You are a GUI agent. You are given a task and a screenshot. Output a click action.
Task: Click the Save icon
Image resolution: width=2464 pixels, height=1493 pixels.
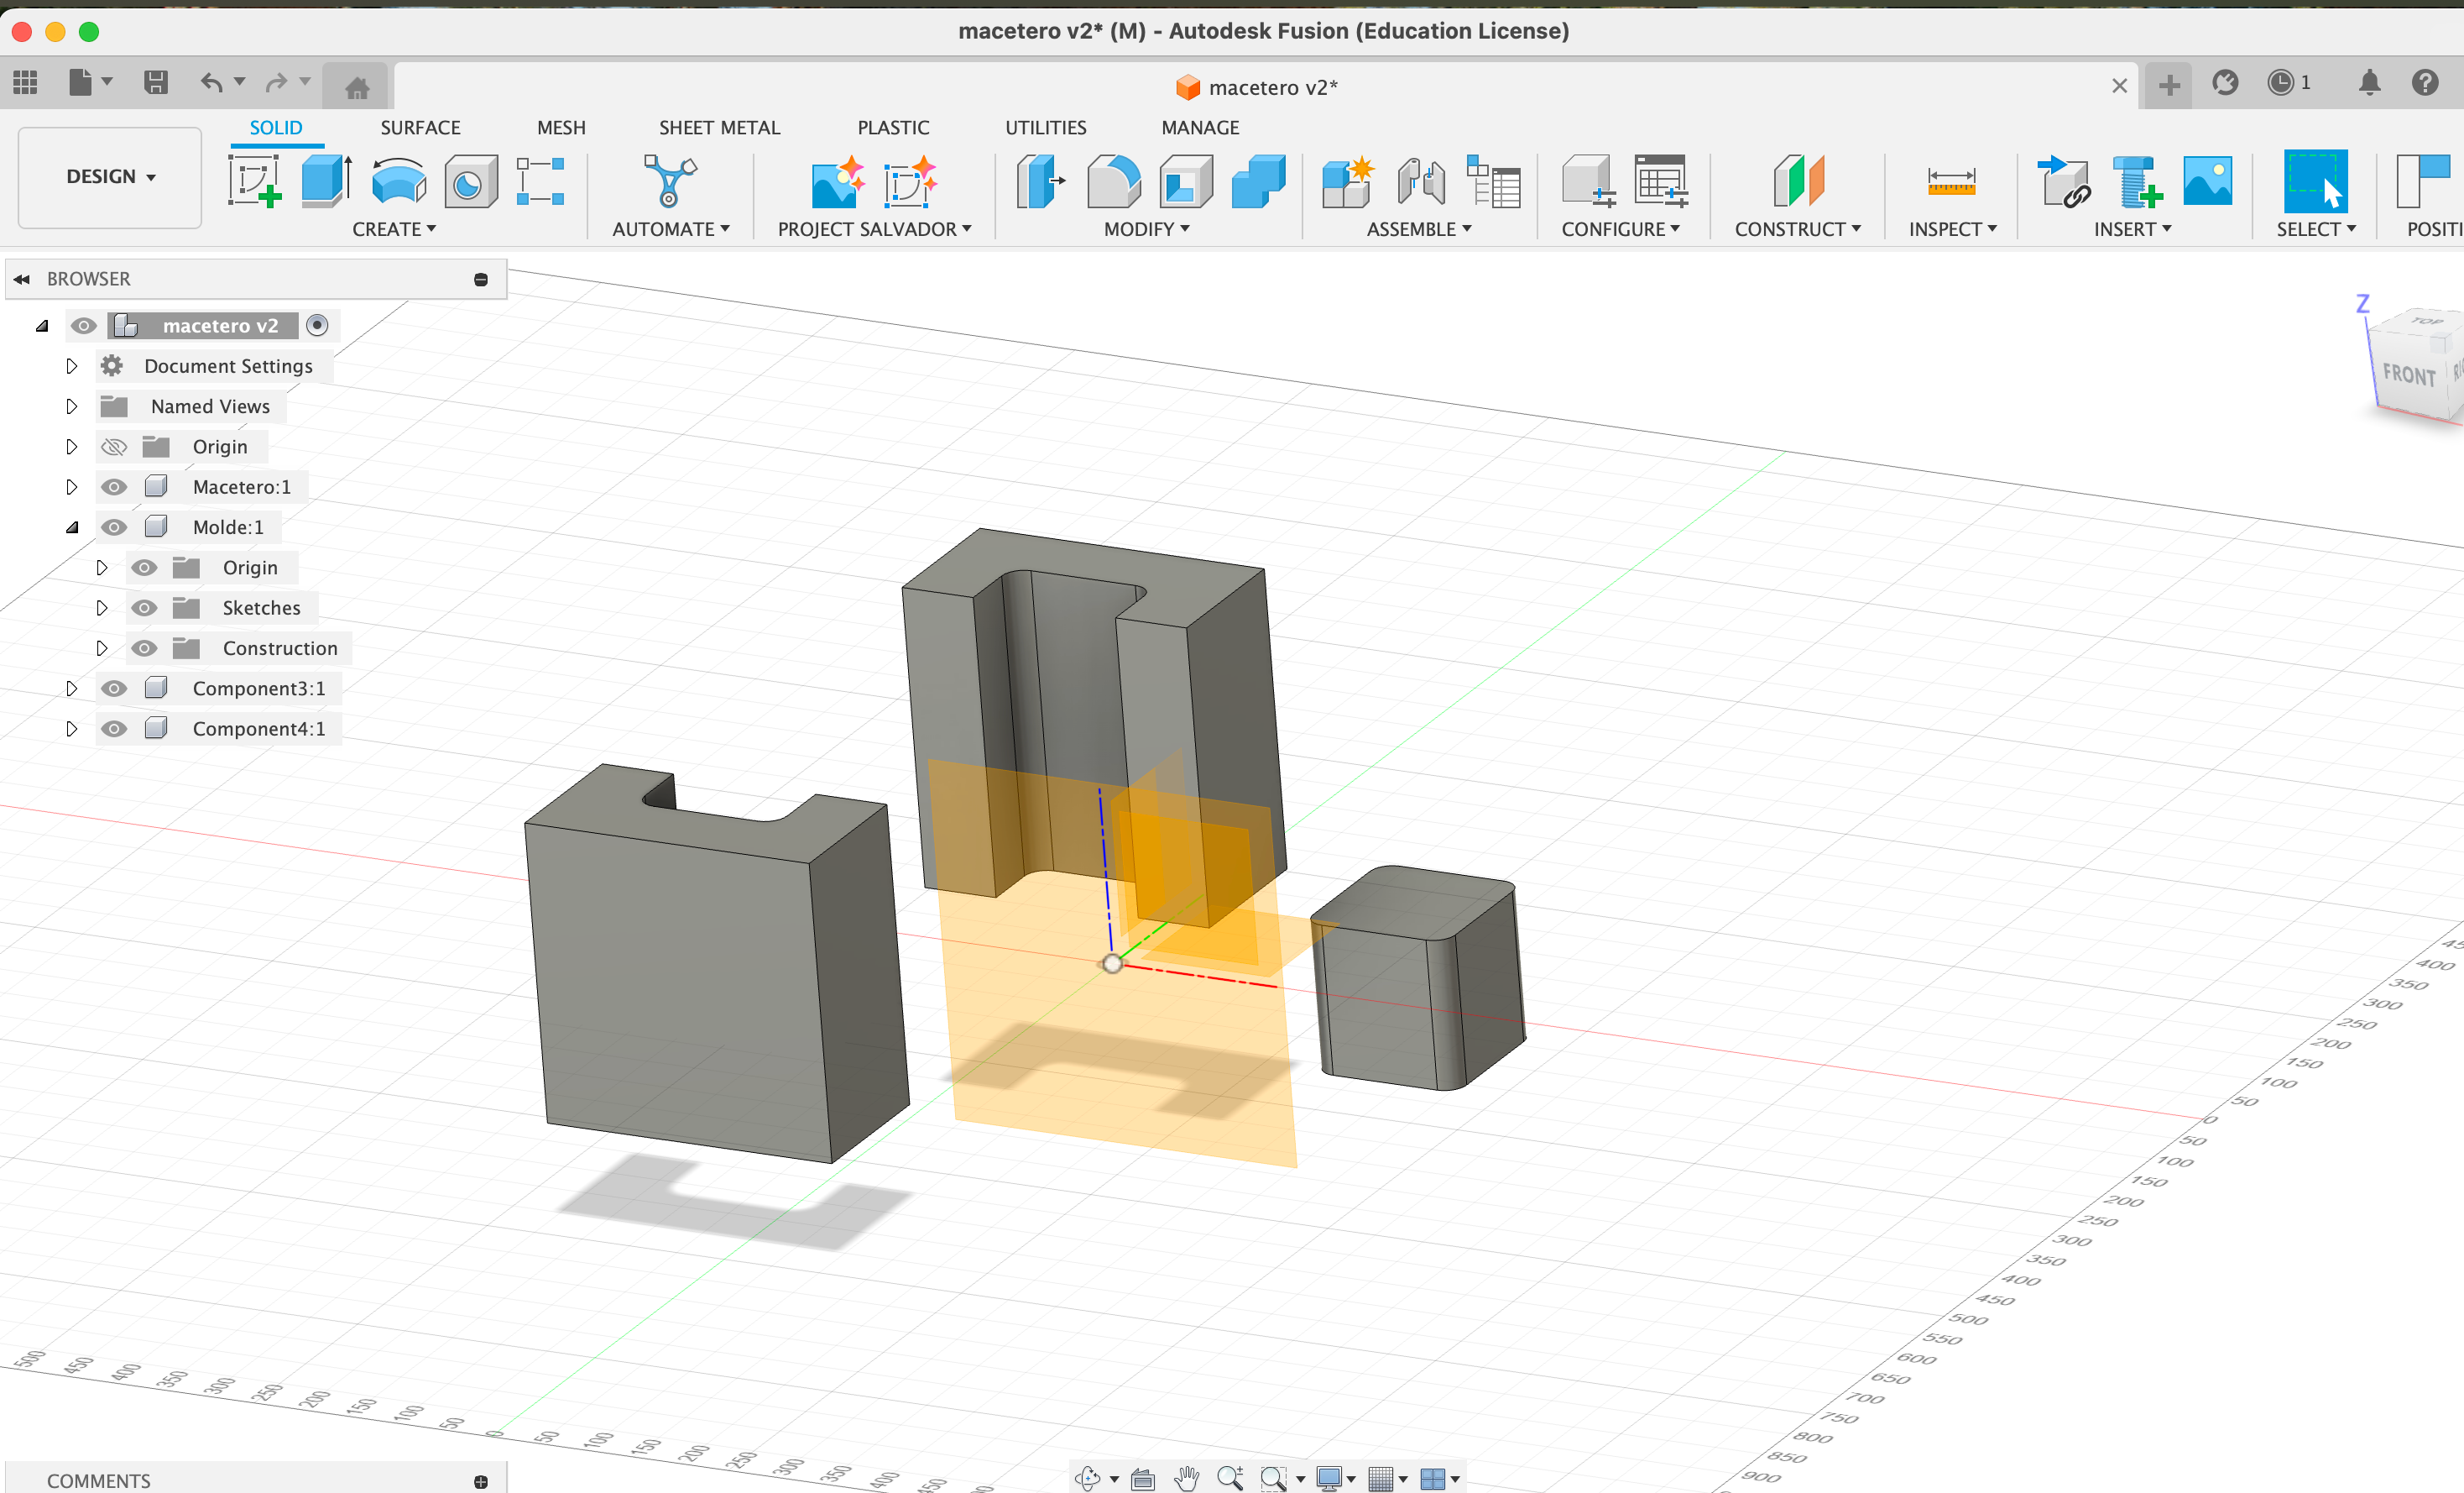click(156, 82)
